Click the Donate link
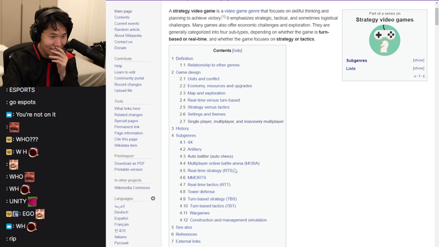This screenshot has height=247, width=439. coord(121,48)
